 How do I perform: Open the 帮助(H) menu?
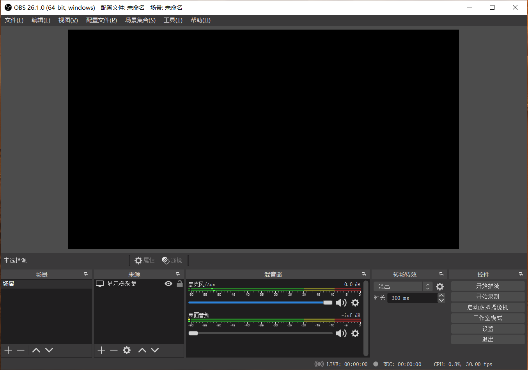click(200, 20)
